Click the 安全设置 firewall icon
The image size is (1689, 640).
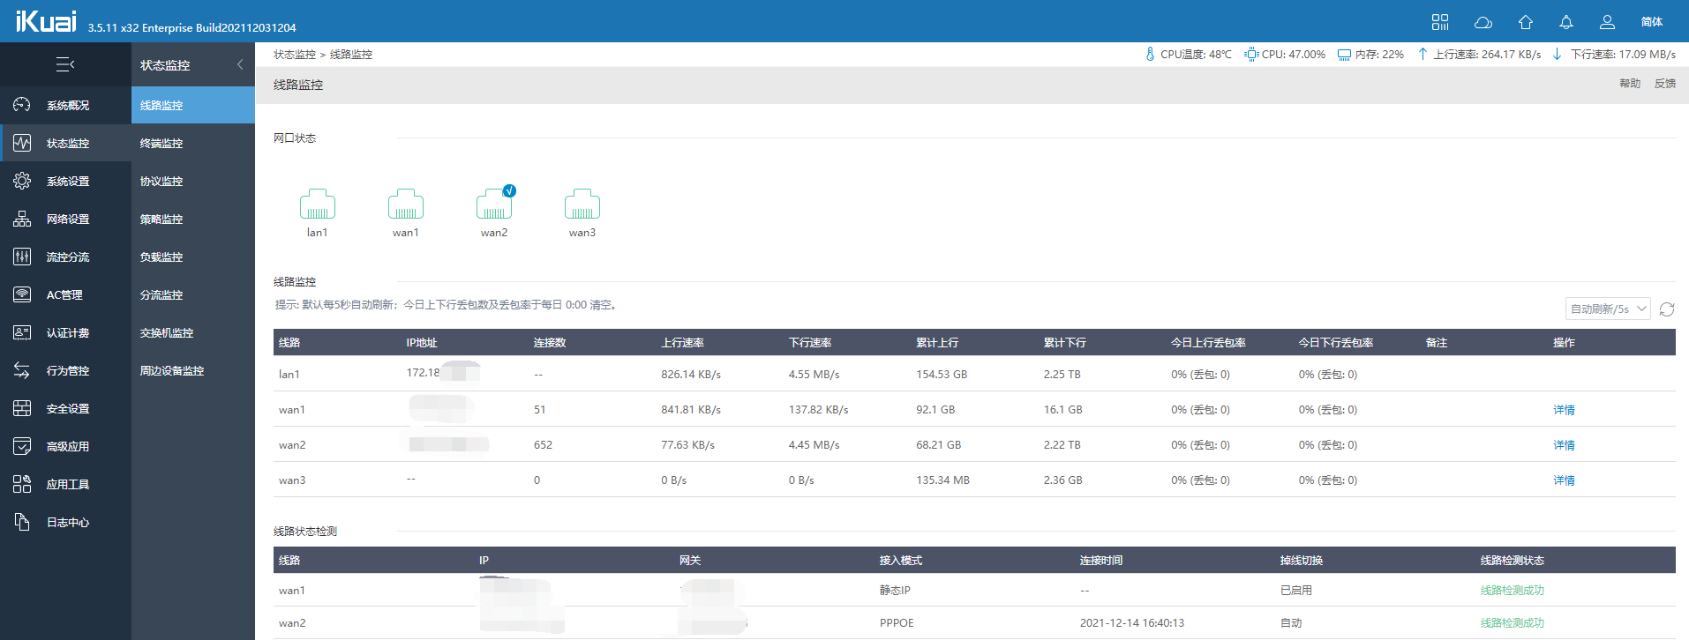coord(22,408)
